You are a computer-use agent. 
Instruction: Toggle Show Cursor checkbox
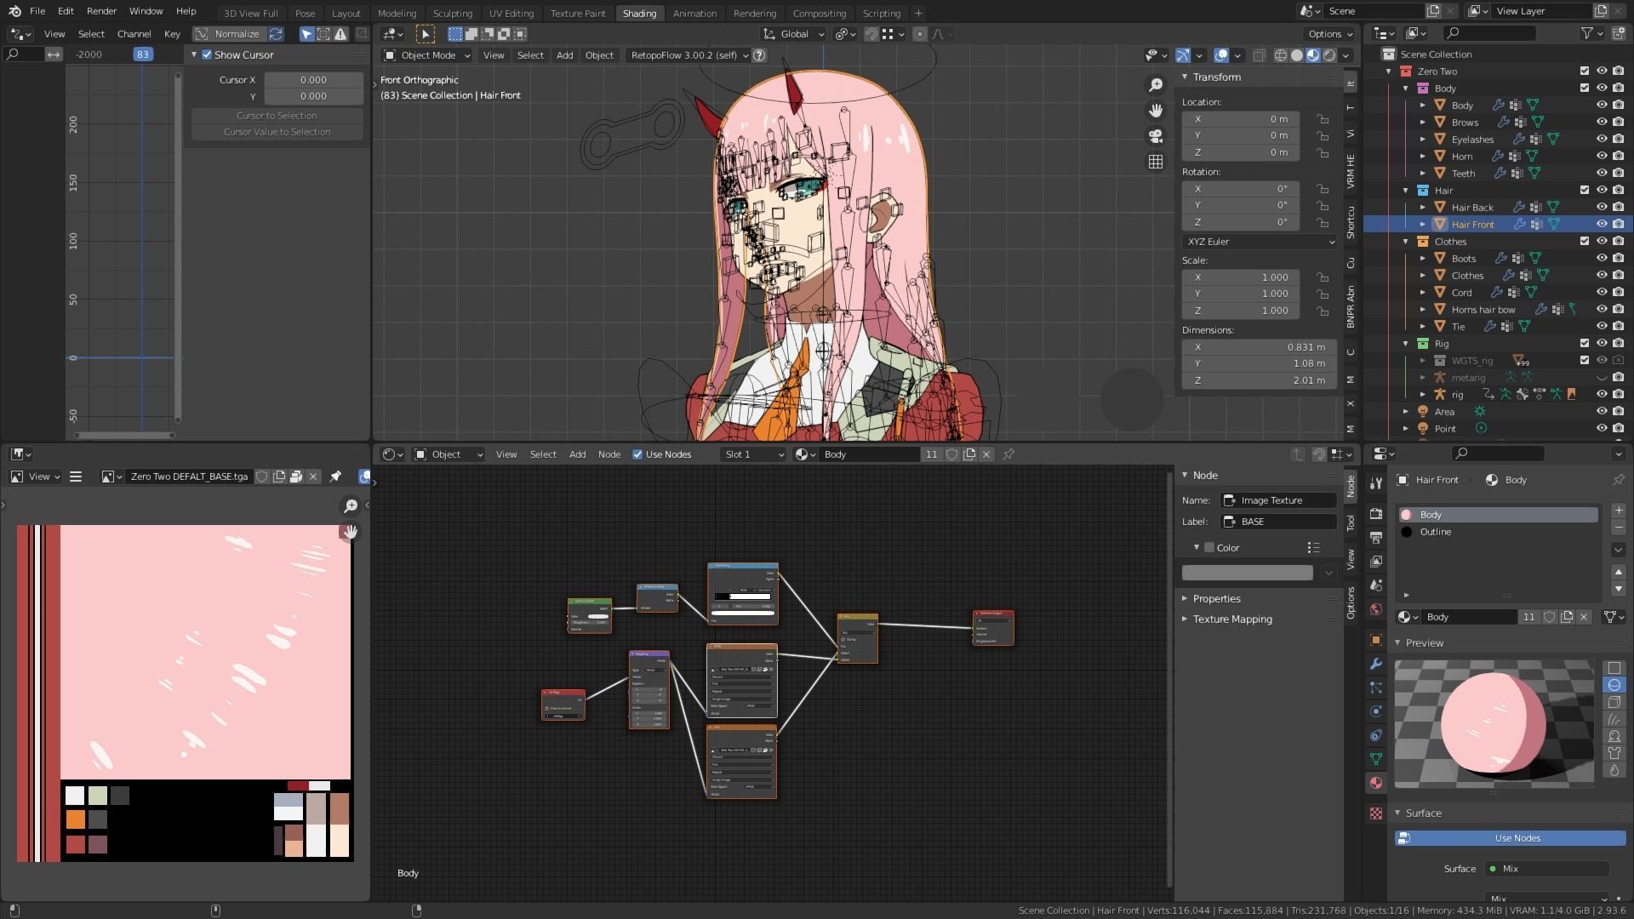point(207,54)
